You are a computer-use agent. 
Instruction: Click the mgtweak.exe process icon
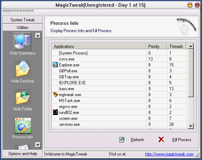(x=55, y=95)
